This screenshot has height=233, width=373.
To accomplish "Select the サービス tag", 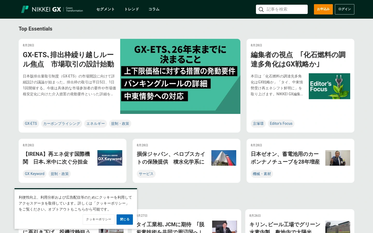I will (x=146, y=174).
